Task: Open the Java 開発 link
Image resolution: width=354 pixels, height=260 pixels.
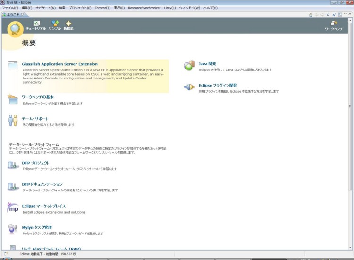Action: coord(207,64)
